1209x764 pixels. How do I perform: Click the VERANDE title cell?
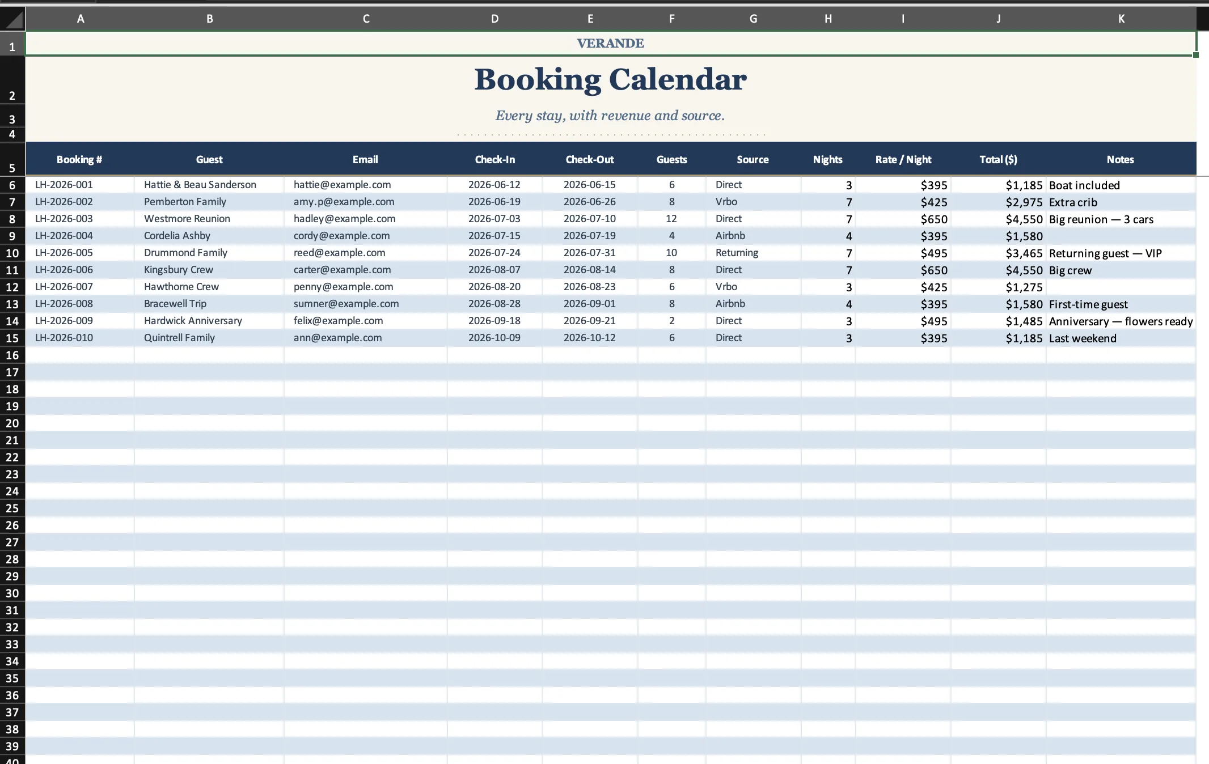[611, 43]
